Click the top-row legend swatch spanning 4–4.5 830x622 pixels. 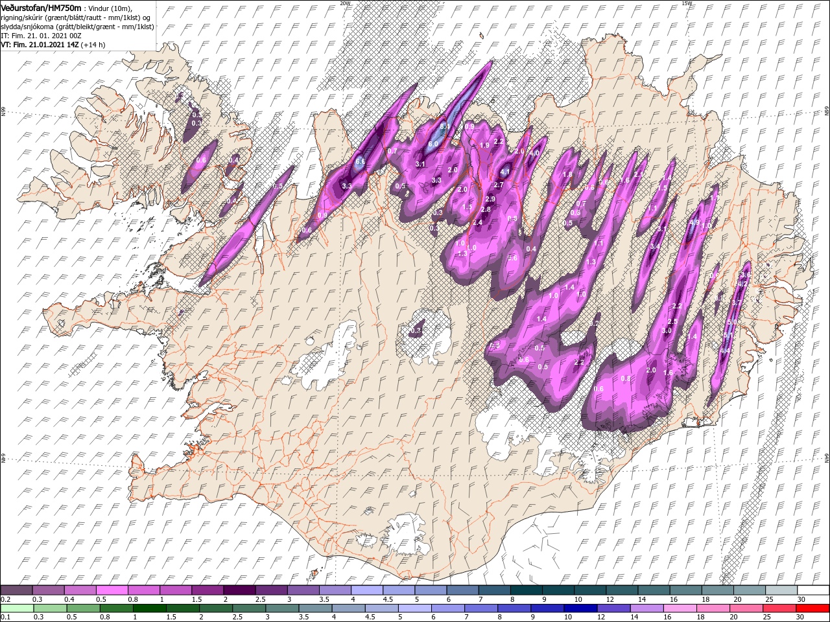(368, 590)
